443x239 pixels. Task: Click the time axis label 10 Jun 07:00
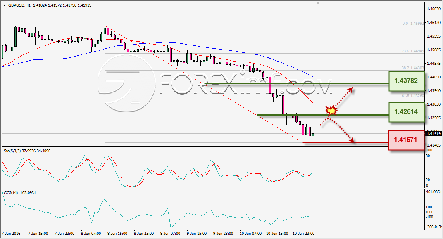point(250,234)
